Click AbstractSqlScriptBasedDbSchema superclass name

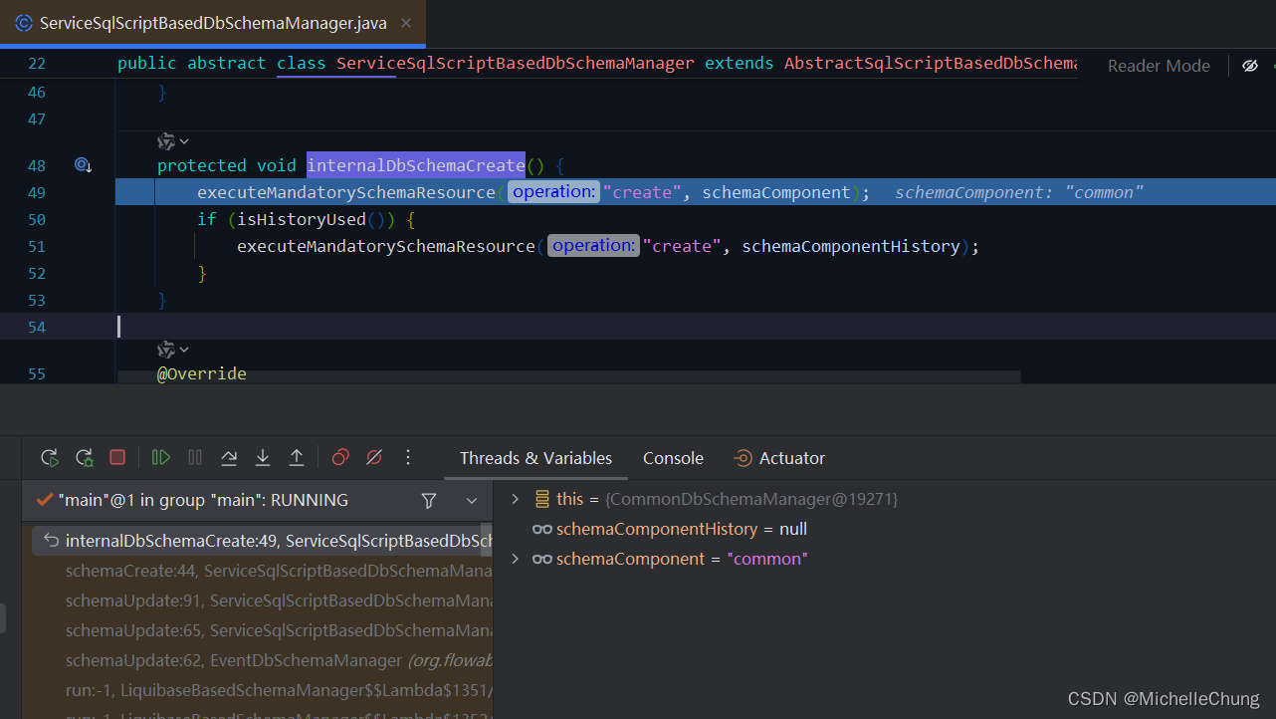(x=930, y=63)
